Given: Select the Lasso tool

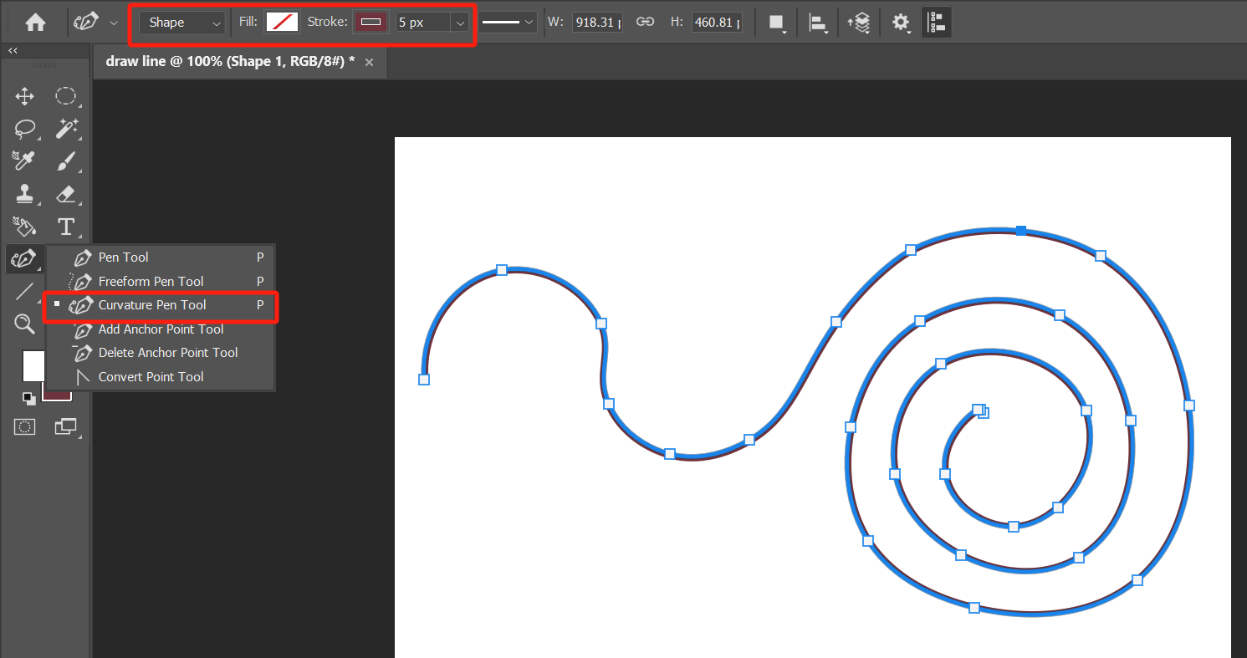Looking at the screenshot, I should coord(24,129).
